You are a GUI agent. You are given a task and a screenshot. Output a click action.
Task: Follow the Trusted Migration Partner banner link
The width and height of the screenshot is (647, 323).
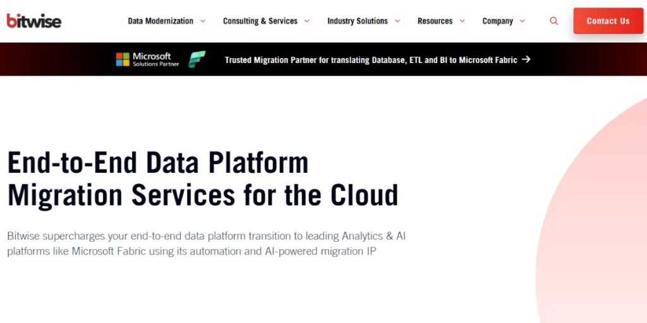tap(371, 60)
